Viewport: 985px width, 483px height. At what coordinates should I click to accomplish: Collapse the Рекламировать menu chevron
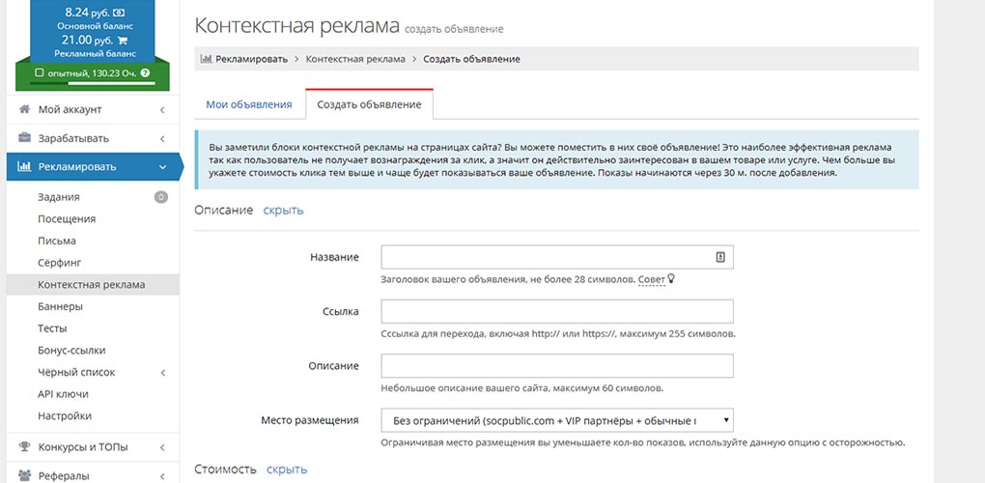[162, 167]
